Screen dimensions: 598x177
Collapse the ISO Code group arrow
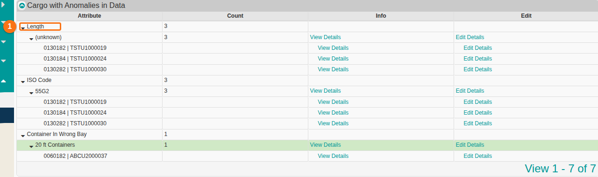click(23, 82)
